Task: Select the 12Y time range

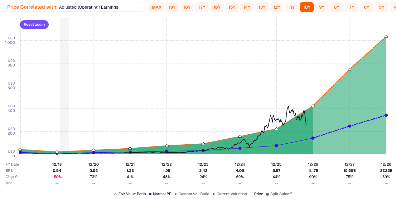Action: click(x=277, y=7)
